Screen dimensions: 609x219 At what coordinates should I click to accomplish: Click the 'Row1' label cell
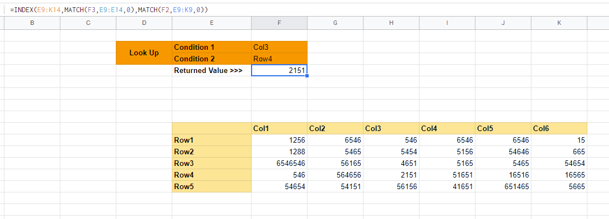tap(212, 140)
